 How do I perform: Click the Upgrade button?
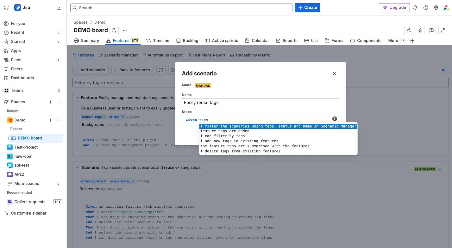(x=394, y=8)
